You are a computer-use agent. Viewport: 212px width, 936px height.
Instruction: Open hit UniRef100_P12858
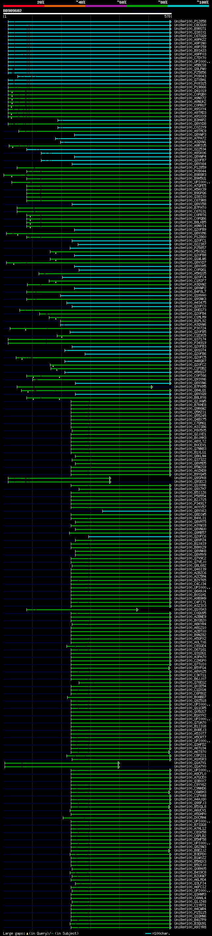[190, 22]
